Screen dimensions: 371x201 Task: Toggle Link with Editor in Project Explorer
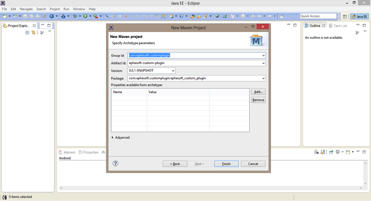click(33, 32)
